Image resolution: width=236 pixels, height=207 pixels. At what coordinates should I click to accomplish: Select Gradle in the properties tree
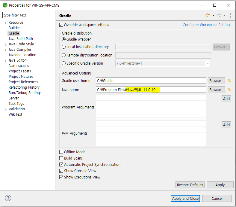point(14,33)
